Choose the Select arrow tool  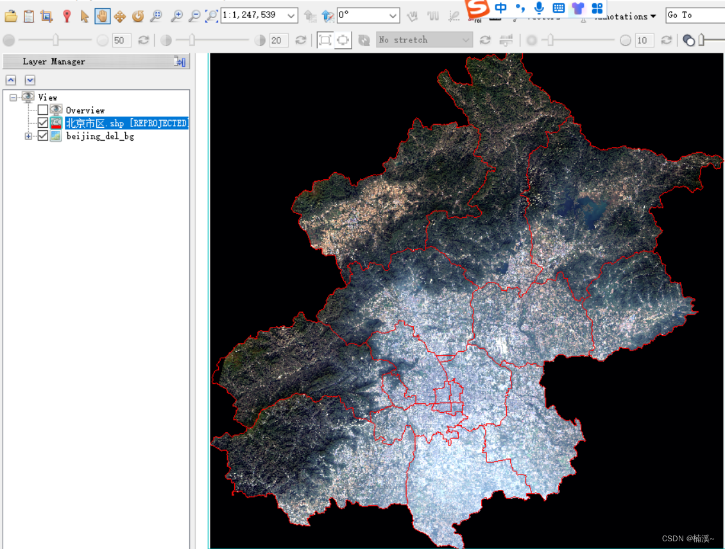84,16
